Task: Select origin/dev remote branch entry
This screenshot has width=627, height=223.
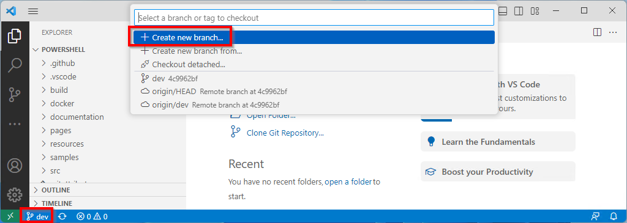Action: (314, 105)
